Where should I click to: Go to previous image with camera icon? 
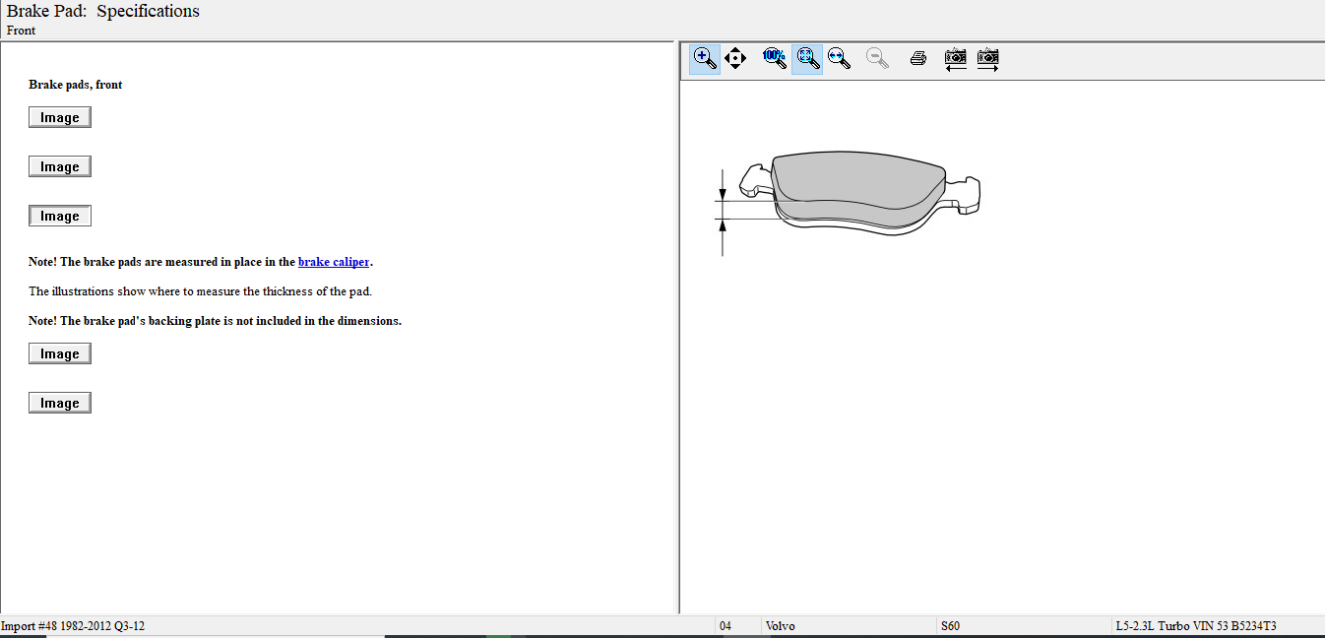click(x=955, y=58)
